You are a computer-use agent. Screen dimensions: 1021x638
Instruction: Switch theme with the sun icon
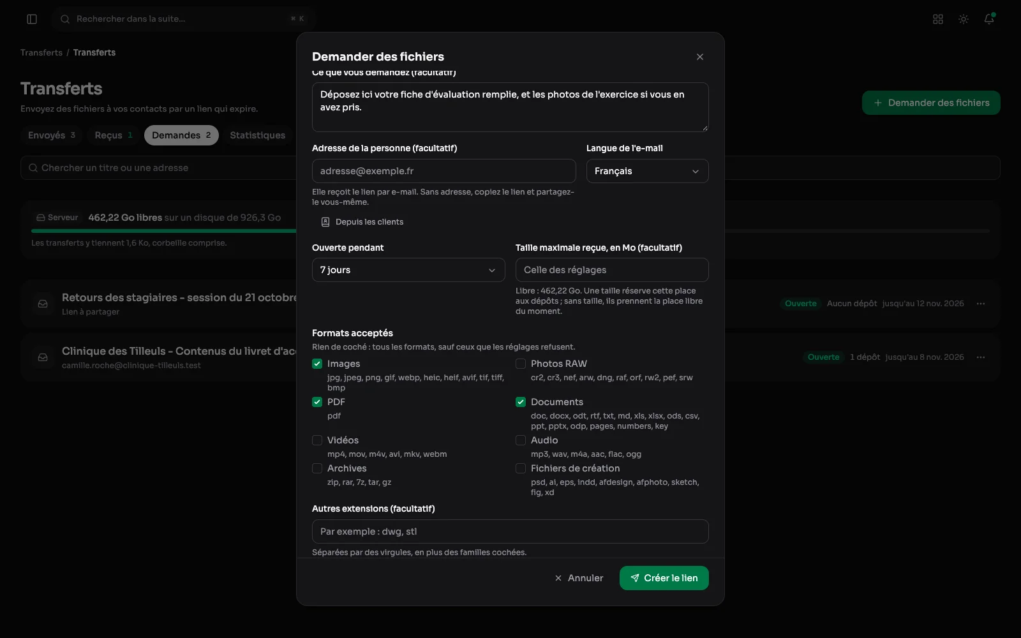tap(964, 19)
